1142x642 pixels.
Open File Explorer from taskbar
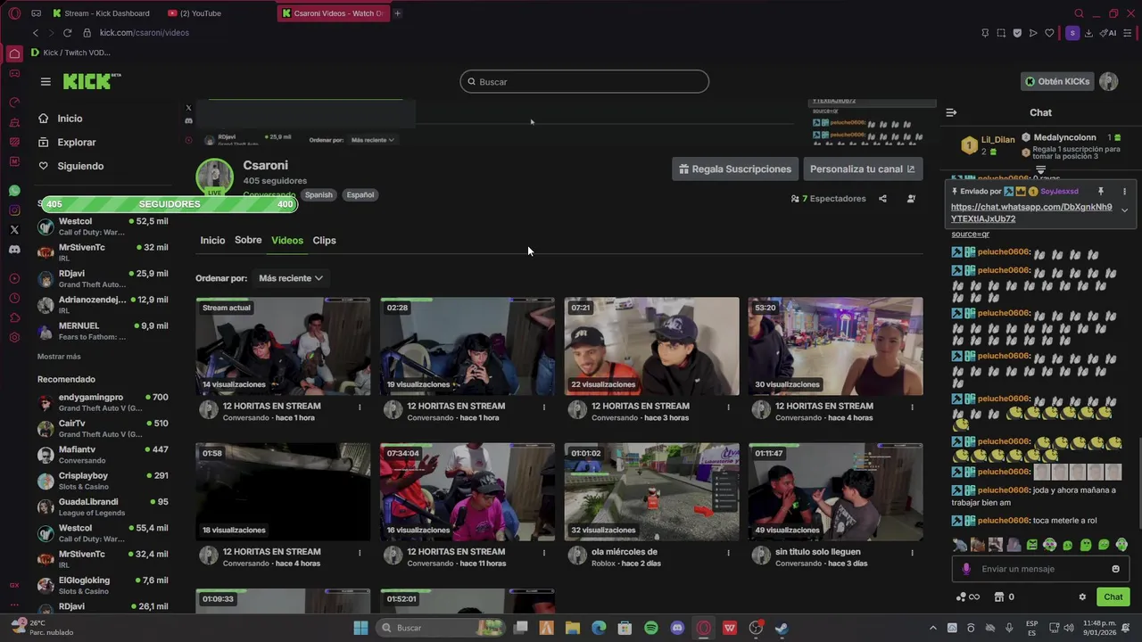click(573, 628)
